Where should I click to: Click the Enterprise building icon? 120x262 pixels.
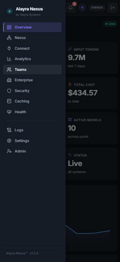pos(9,80)
